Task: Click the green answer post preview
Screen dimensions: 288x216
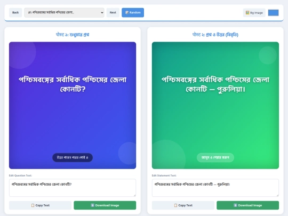Action: 215,106
